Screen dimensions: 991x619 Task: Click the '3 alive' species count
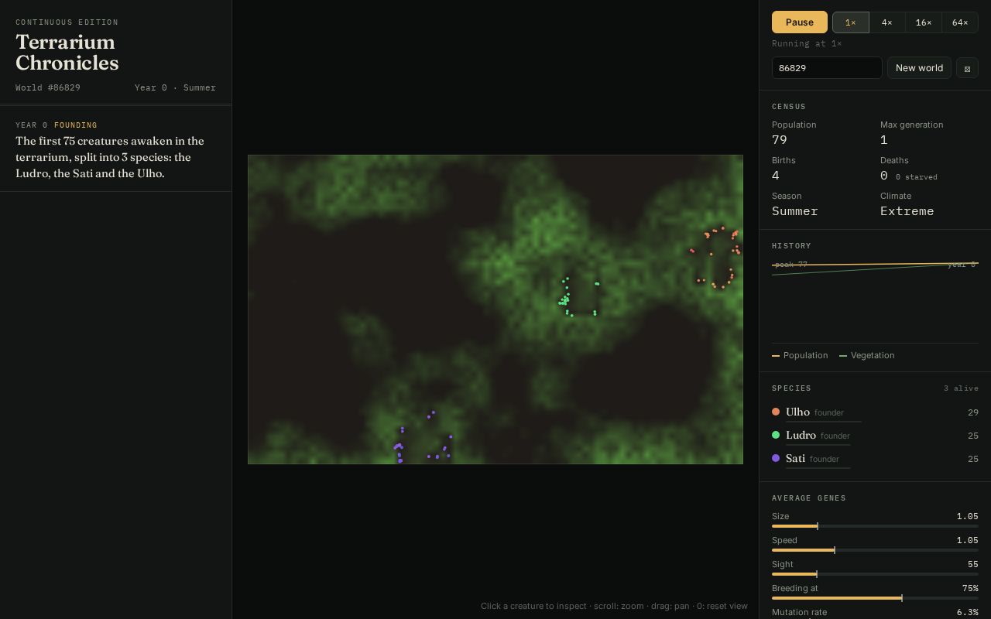click(x=961, y=388)
